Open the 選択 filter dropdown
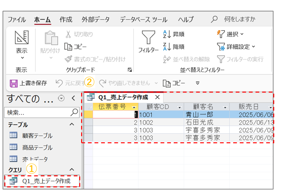The image size is (283, 193). [230, 34]
